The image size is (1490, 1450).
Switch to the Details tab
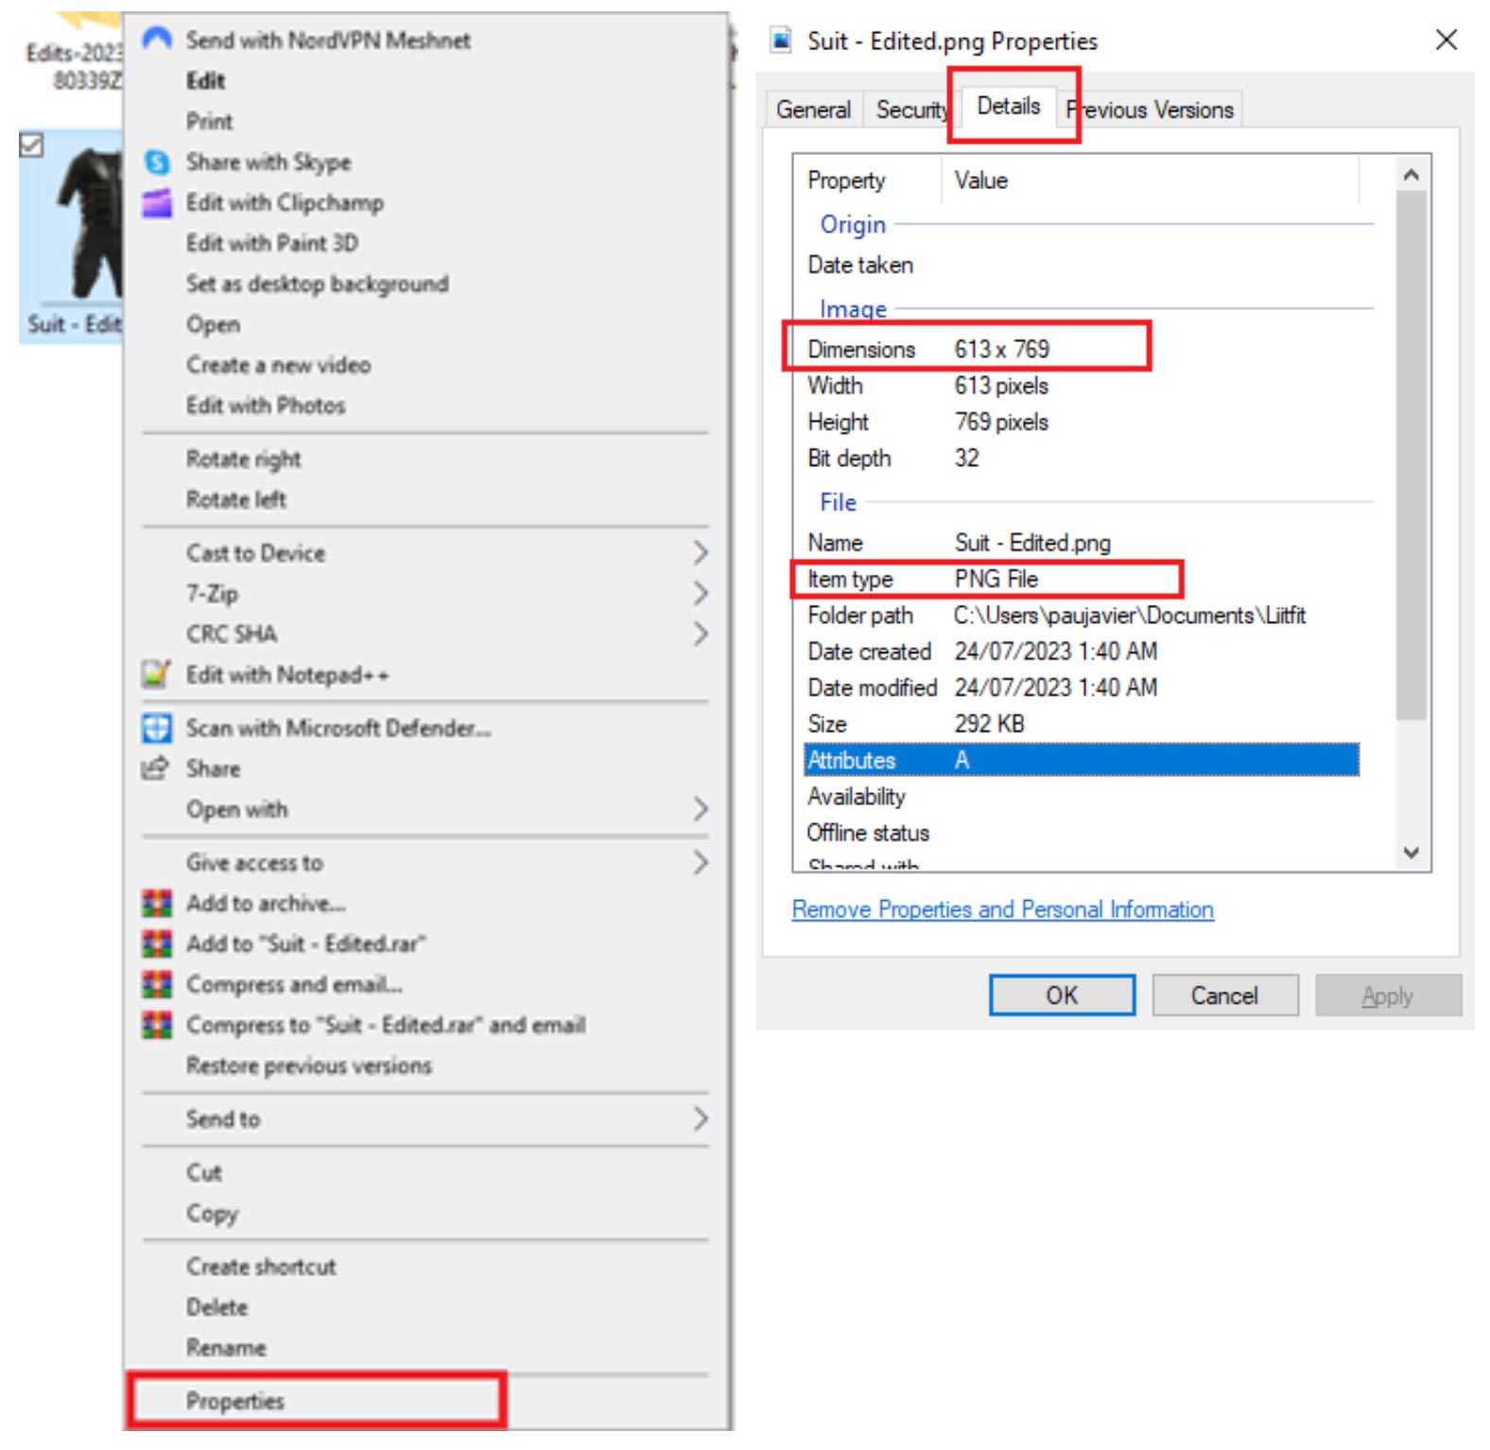(1008, 107)
